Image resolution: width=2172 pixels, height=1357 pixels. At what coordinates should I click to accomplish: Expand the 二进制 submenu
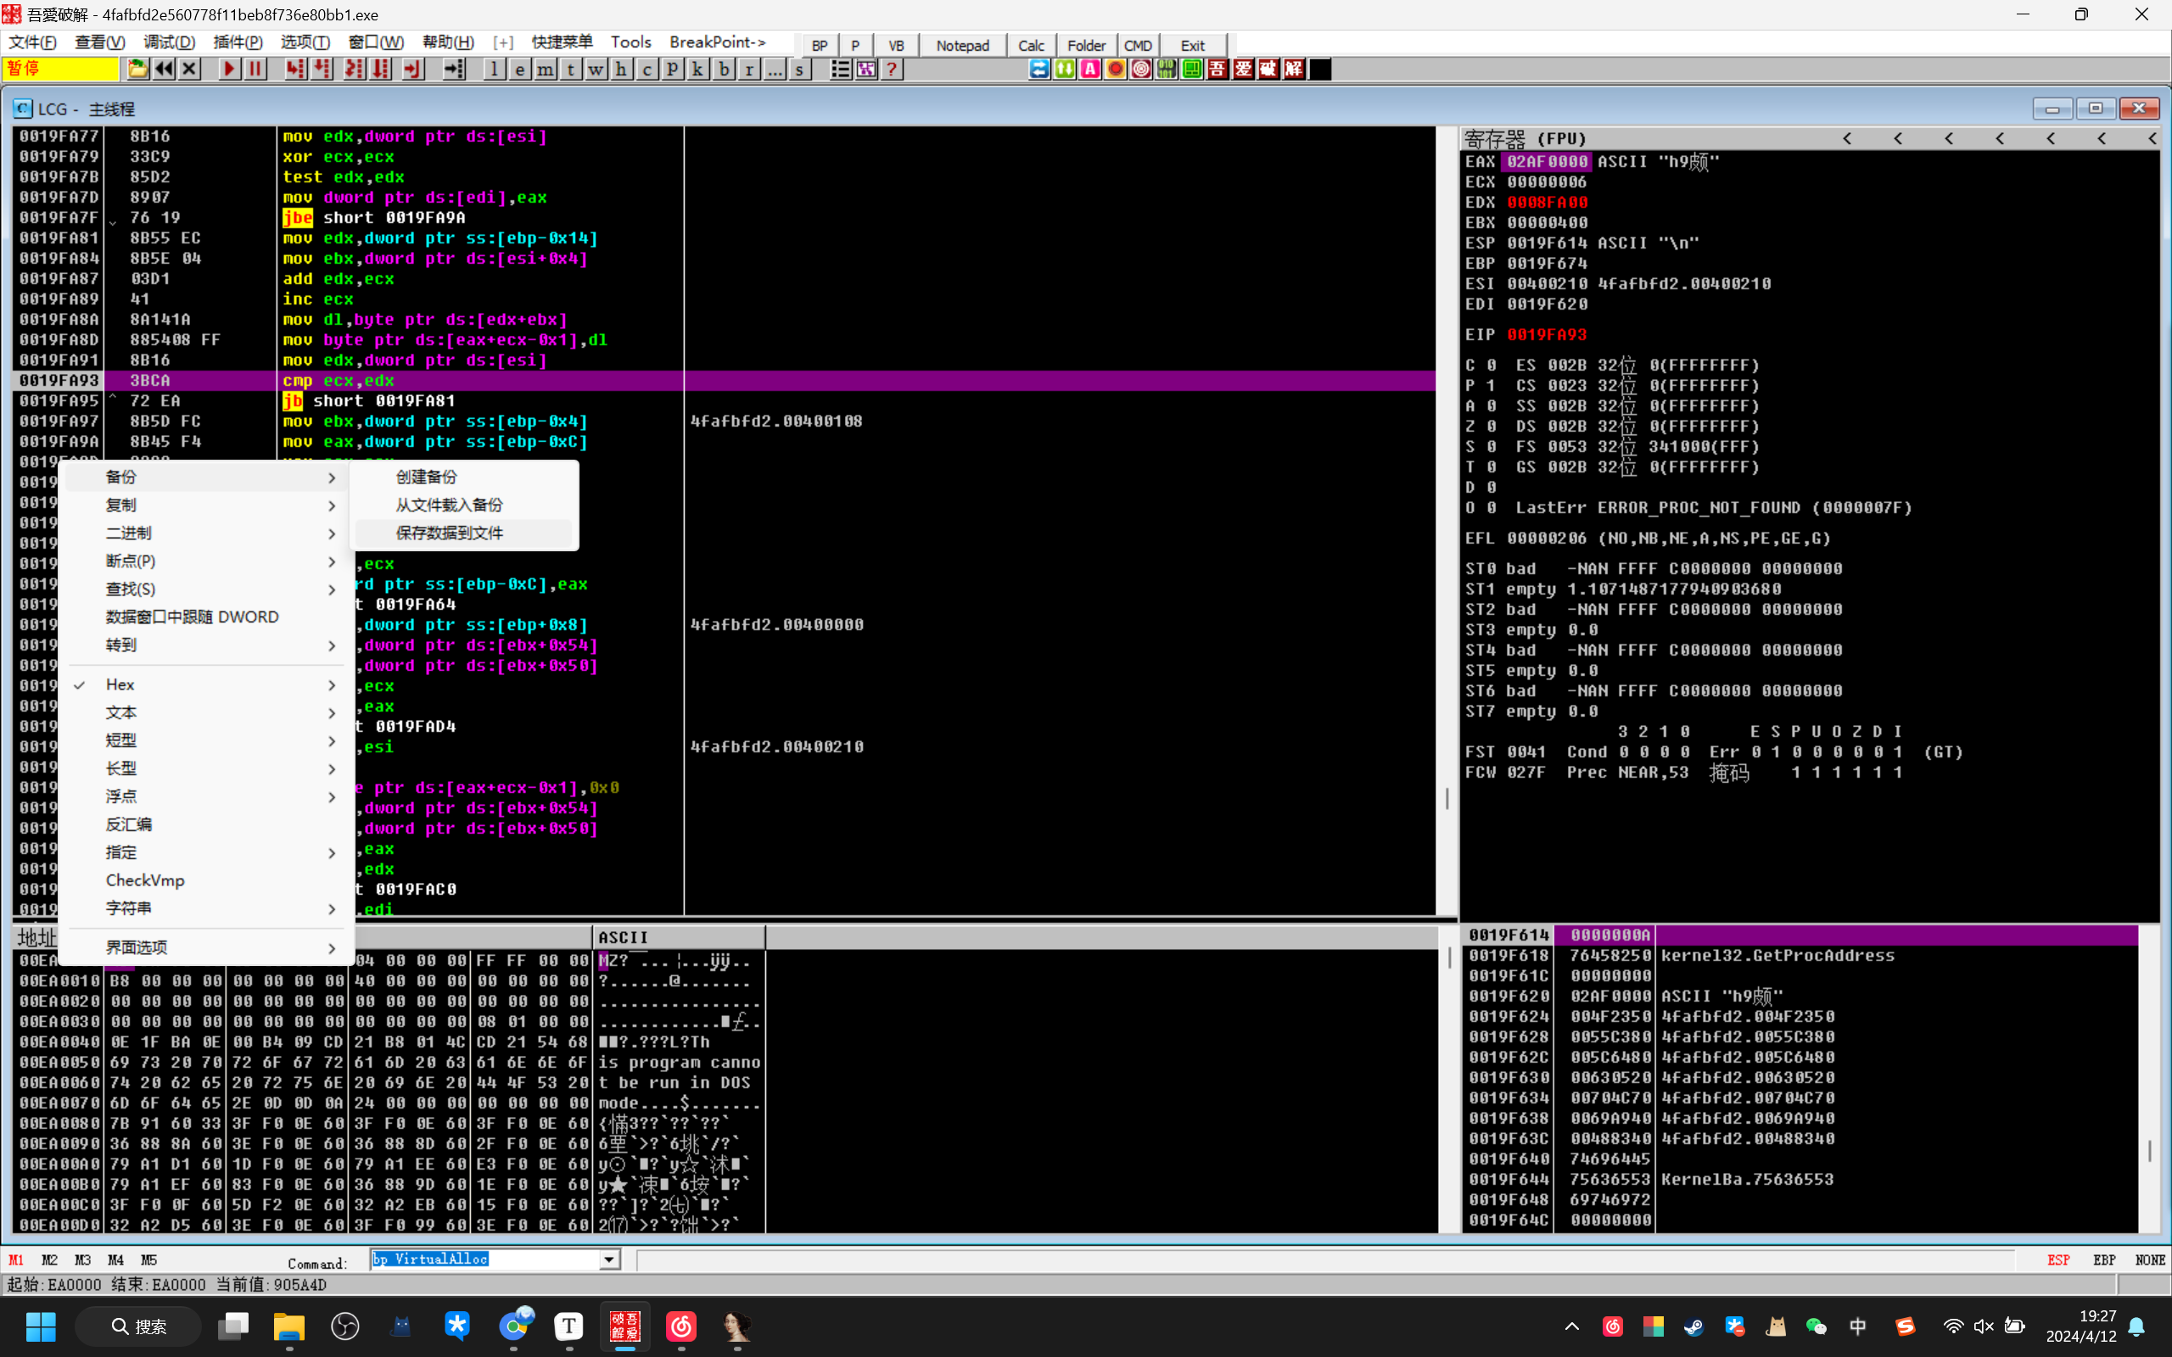pyautogui.click(x=204, y=533)
